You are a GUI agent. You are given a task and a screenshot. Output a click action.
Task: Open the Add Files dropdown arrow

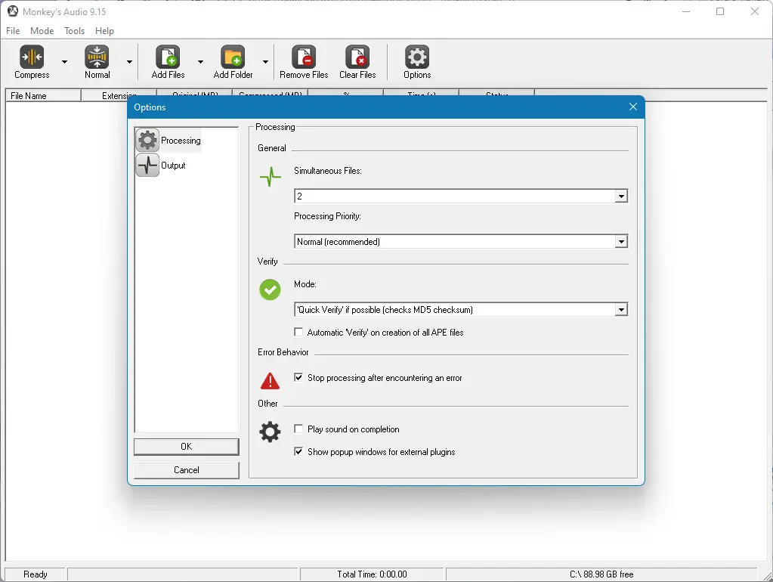coord(200,62)
